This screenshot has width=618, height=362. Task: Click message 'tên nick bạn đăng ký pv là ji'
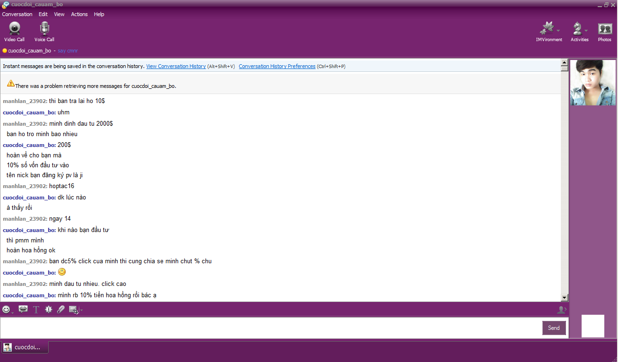(x=45, y=175)
